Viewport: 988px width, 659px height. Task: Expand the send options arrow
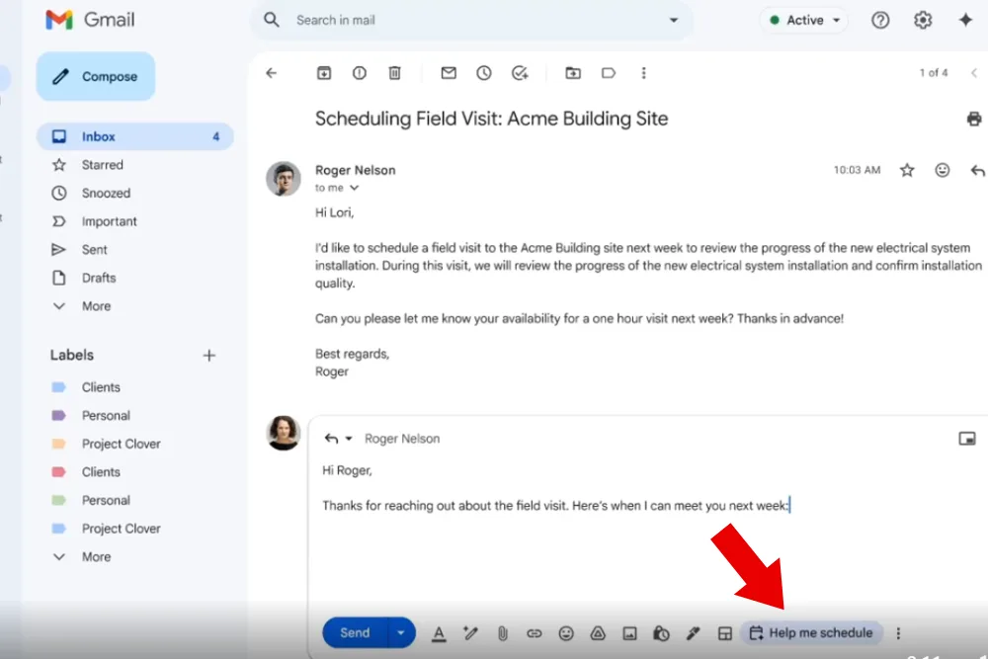pos(401,633)
